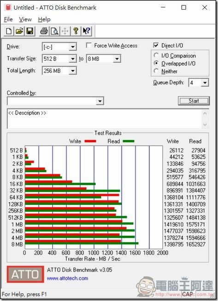
Task: Click the New document toolbar icon
Action: click(x=9, y=31)
